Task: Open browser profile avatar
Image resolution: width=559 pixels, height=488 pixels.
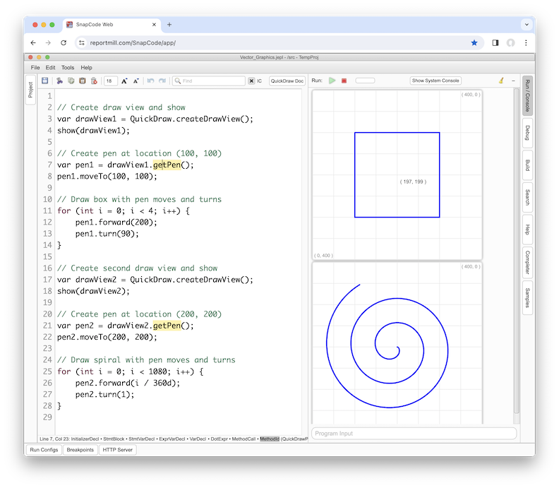Action: point(511,43)
